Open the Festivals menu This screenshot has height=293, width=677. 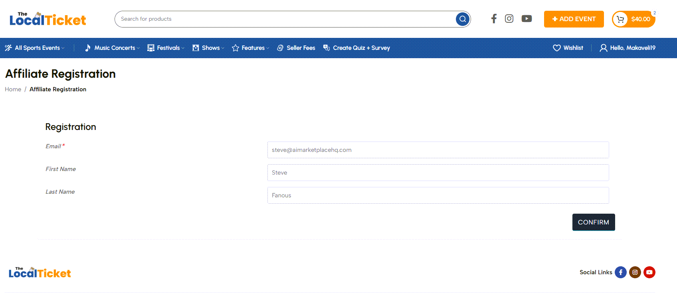tap(168, 48)
